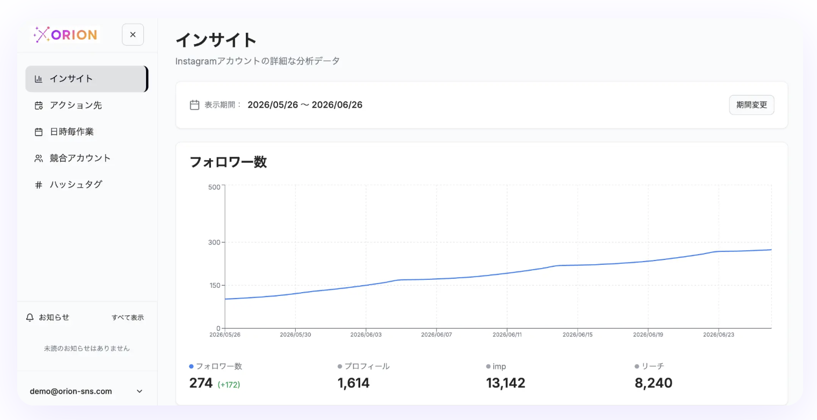The height and width of the screenshot is (420, 817).
Task: Click the ORION logo
Action: [x=65, y=35]
